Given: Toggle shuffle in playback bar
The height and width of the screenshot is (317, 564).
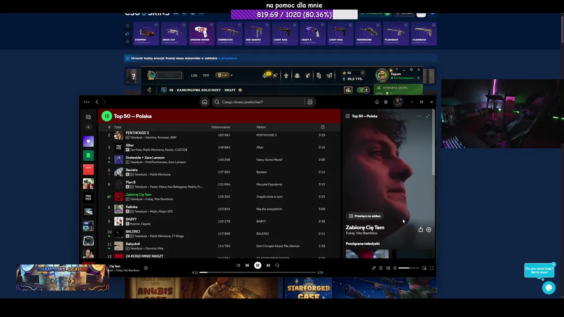Looking at the screenshot, I should (x=238, y=265).
